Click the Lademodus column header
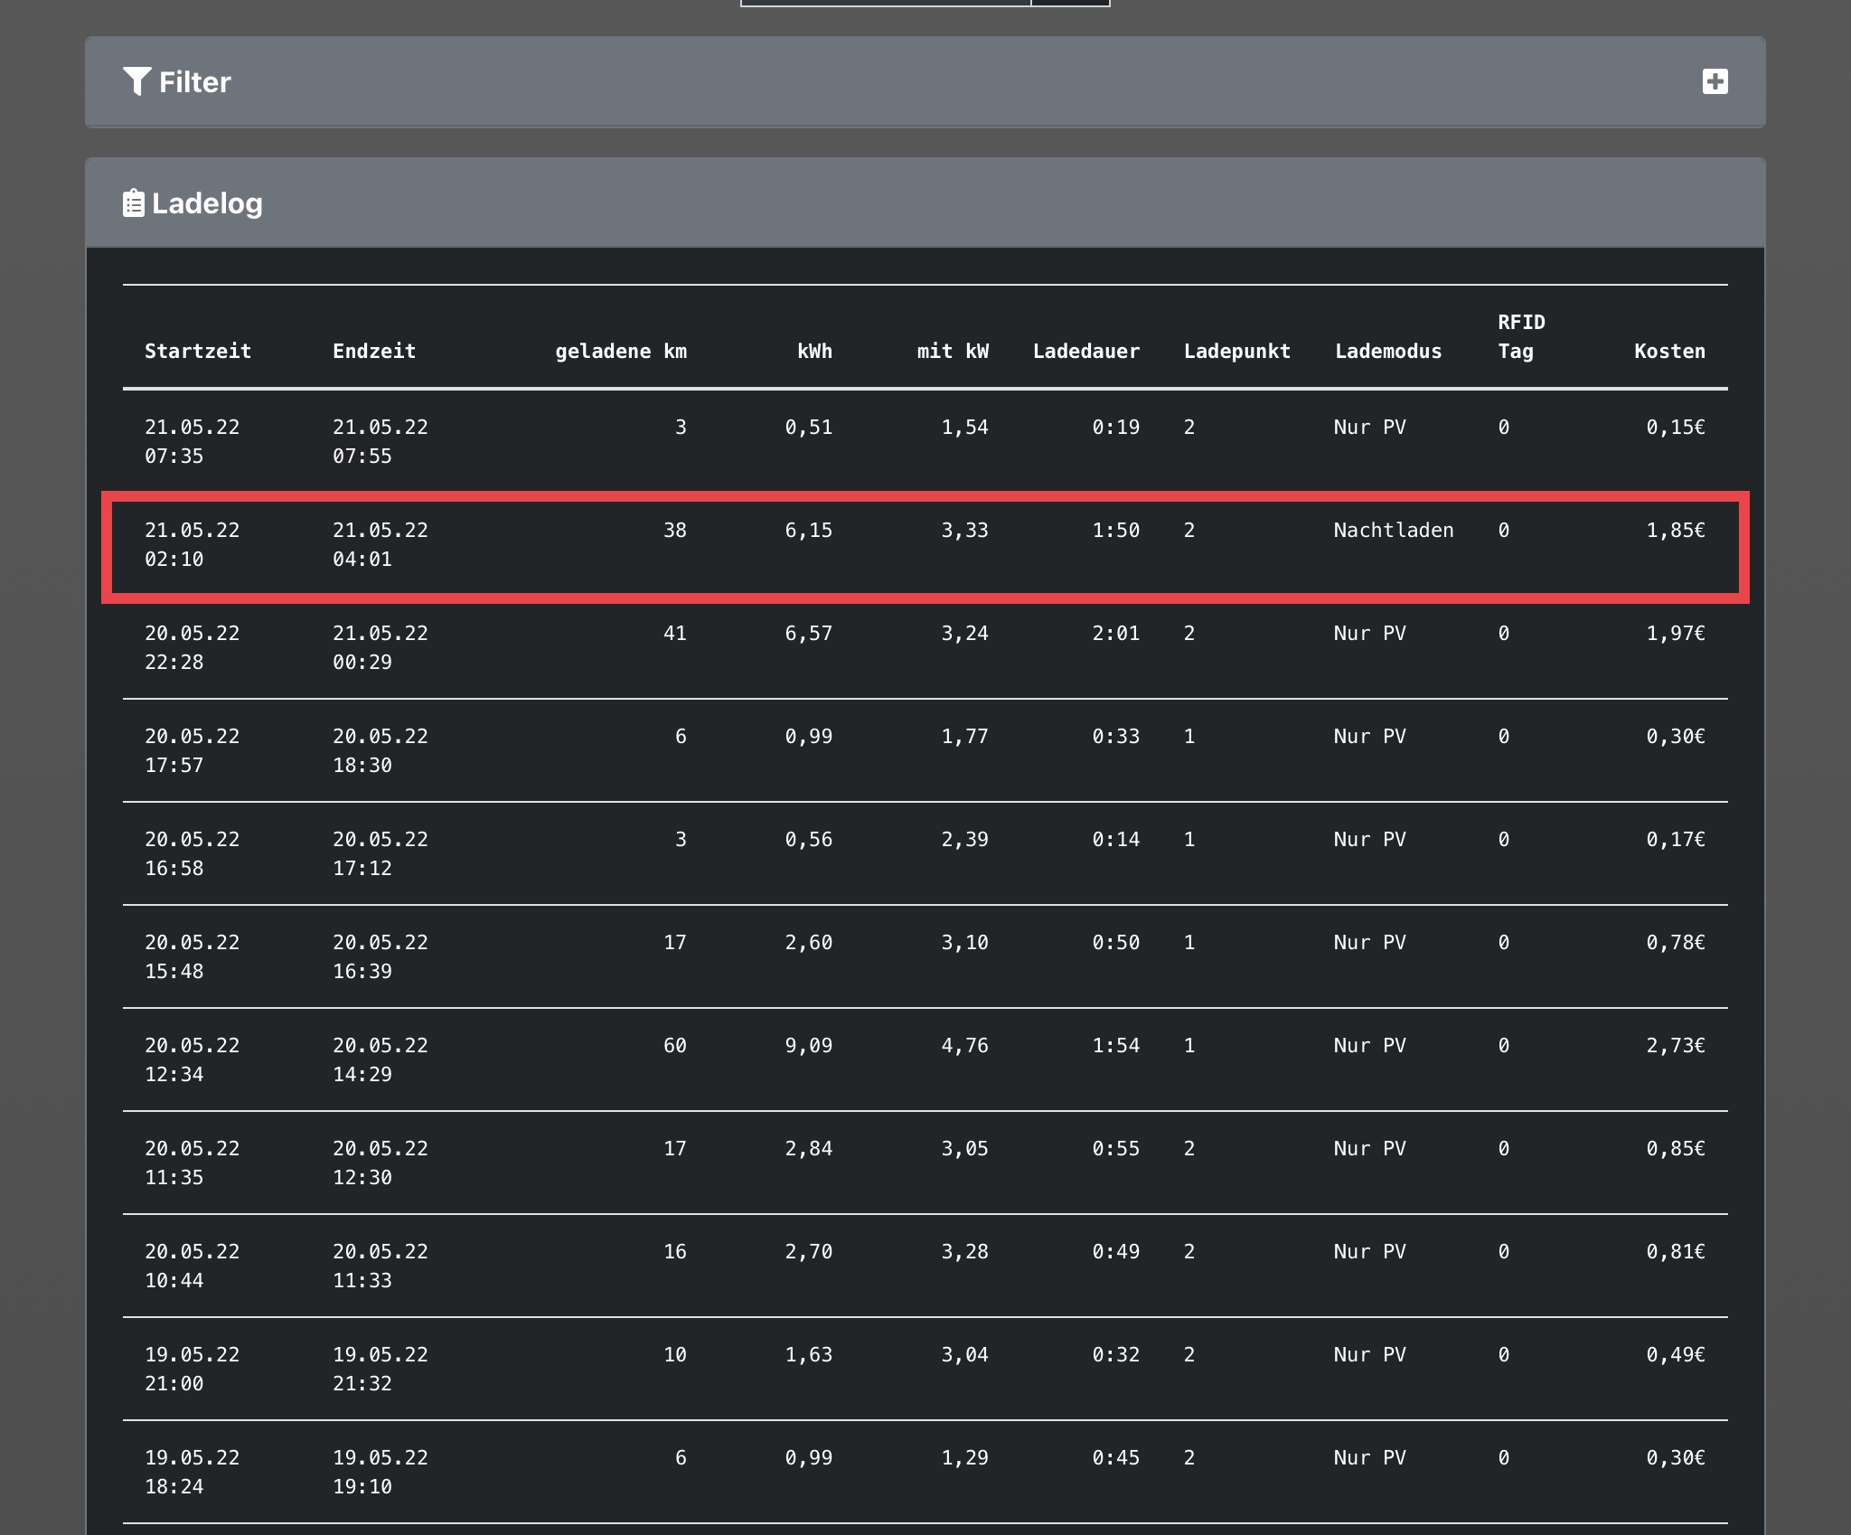This screenshot has height=1535, width=1851. point(1388,351)
